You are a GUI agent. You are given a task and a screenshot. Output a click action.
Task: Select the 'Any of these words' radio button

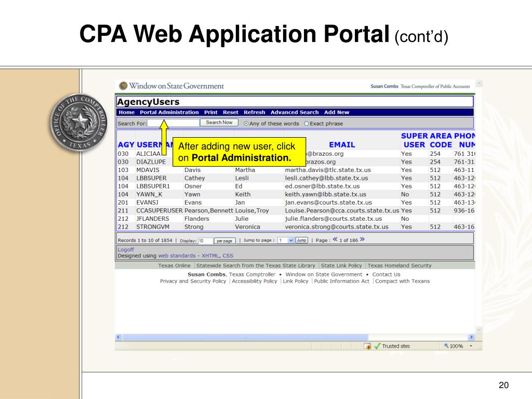click(x=246, y=124)
